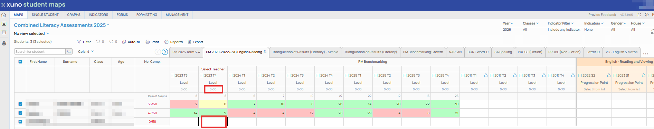Go to next tab with right arrow circle
Viewport: 654px width, 129px height.
[x=165, y=52]
